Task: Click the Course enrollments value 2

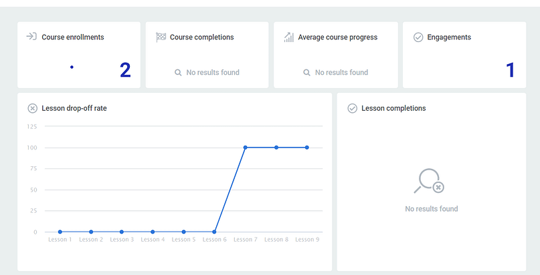Action: [x=125, y=70]
